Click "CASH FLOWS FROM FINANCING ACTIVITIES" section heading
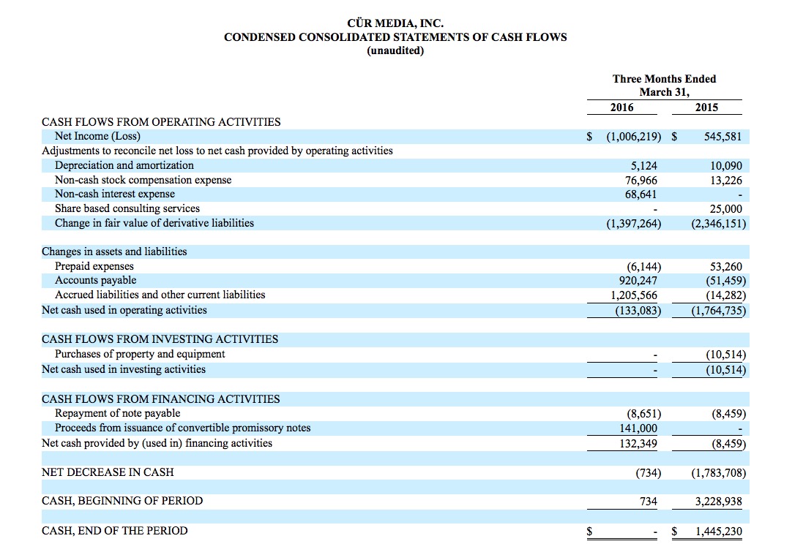803x552 pixels. [161, 399]
